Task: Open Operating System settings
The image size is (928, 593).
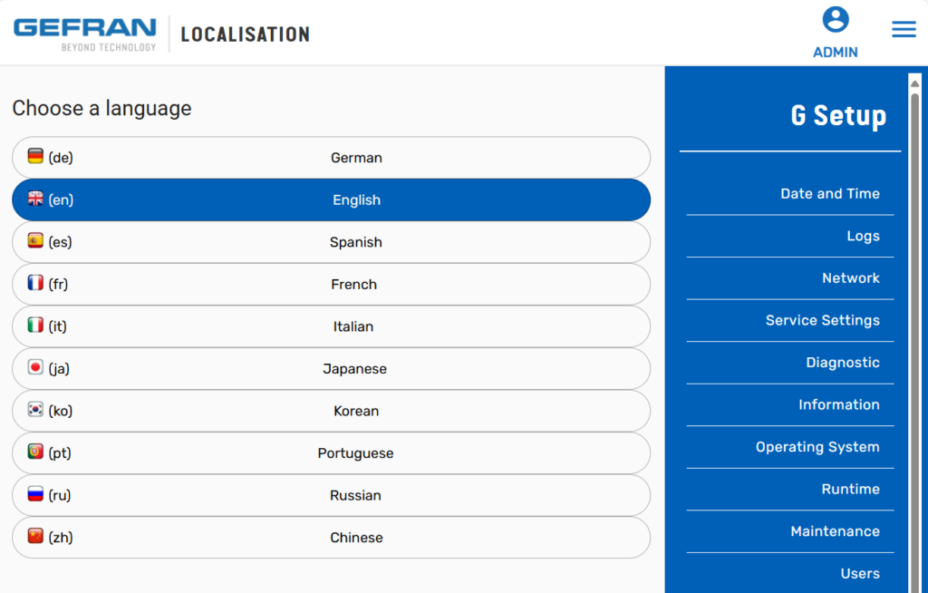Action: point(817,447)
